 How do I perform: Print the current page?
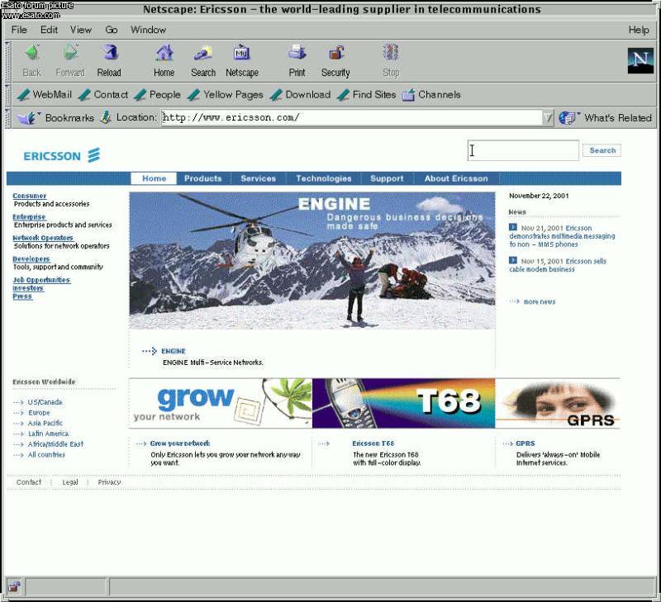point(297,53)
